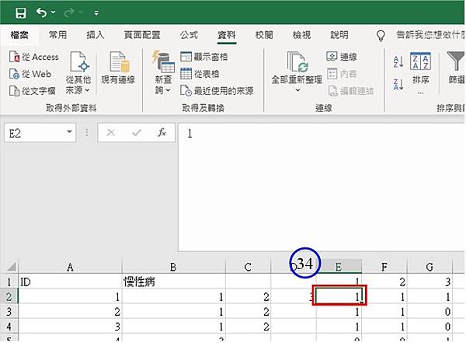Switch to the 頁面配置 ribbon tab
The width and height of the screenshot is (466, 343).
click(142, 35)
